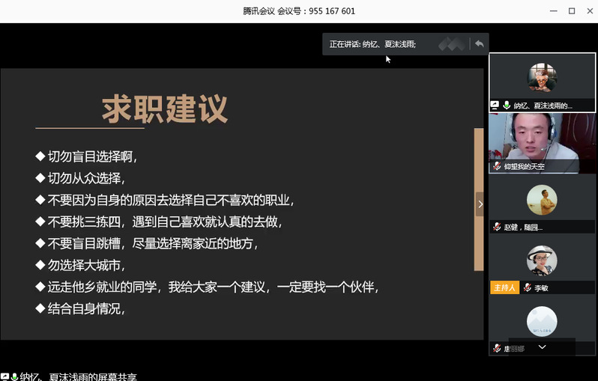Click the green microphone icon on 纳忆's tile

[507, 106]
